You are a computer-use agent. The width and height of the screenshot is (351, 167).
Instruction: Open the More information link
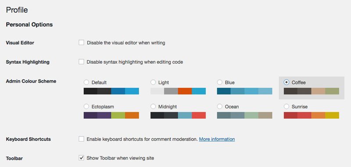click(x=217, y=139)
